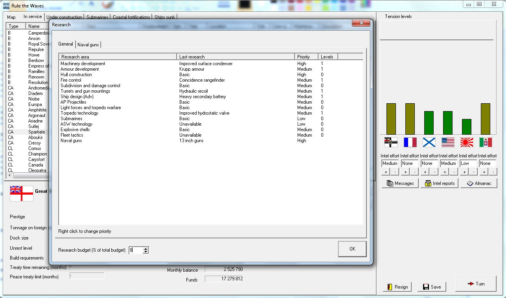Open the Under construction tab
This screenshot has width=506, height=298.
[x=64, y=17]
